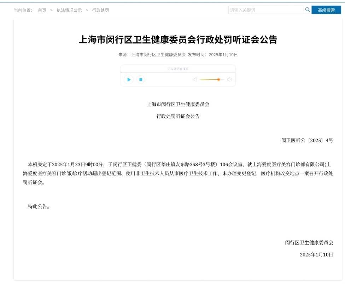345x284 pixels.
Task: Go to 首页 in breadcrumb
Action: pos(42,10)
